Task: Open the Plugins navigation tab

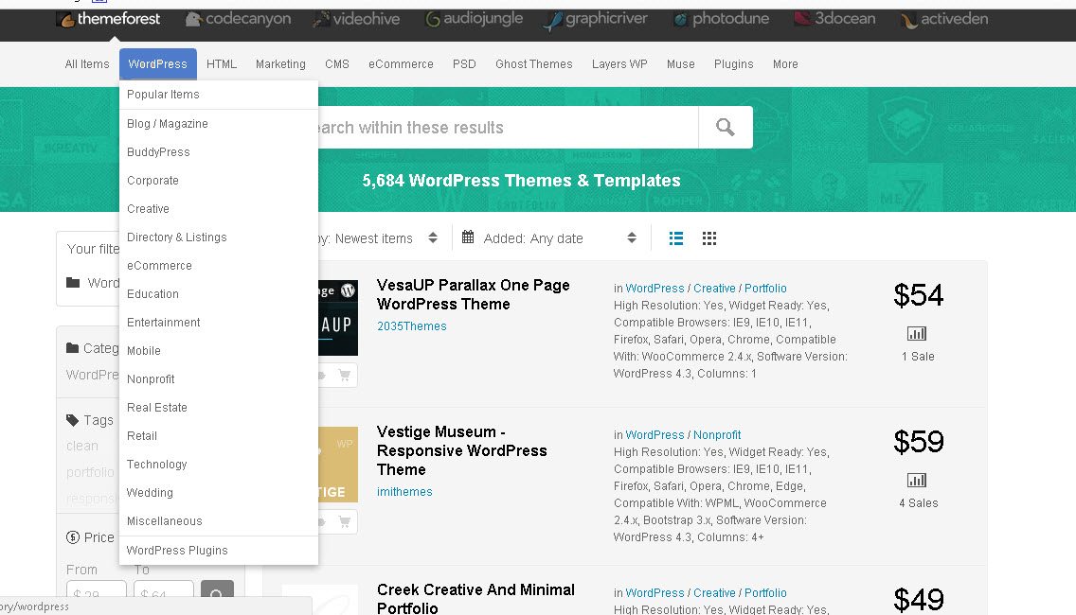Action: point(733,63)
